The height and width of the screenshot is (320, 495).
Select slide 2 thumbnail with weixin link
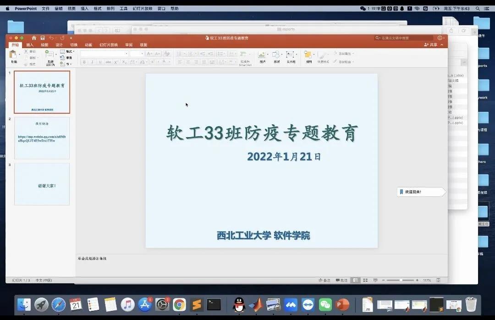pos(42,138)
